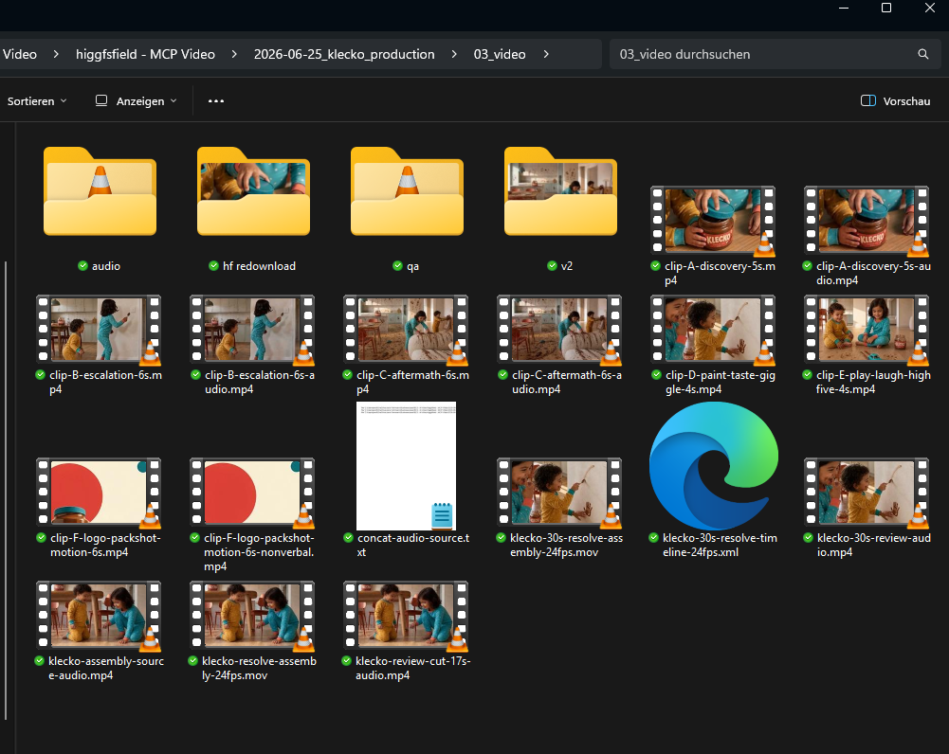949x754 pixels.
Task: Click file name clip-D-paint-taste-giggle-4s.mp4
Action: (x=721, y=382)
